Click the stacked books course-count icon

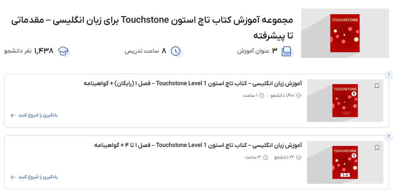coord(286,51)
